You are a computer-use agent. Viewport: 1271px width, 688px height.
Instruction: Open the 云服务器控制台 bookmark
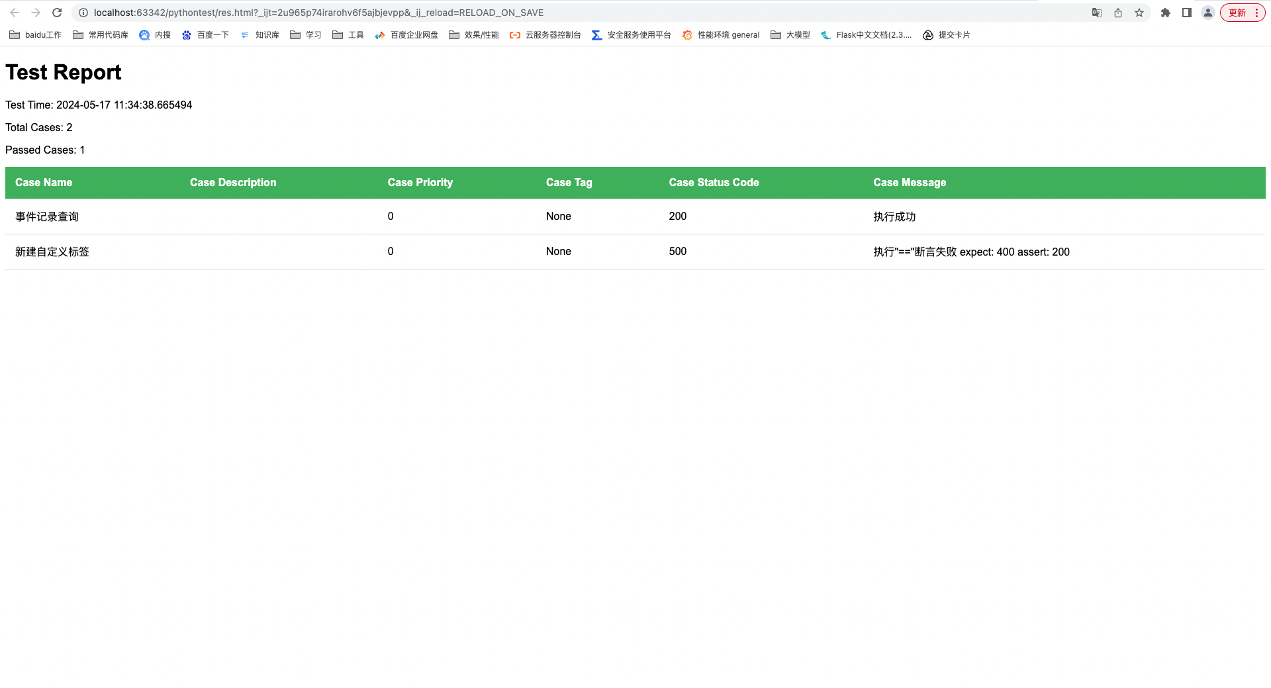(545, 35)
